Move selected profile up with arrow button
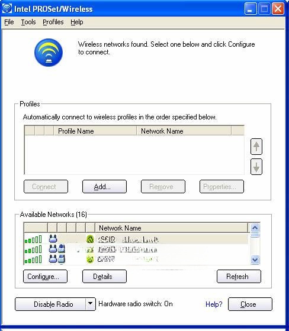289x331 pixels. (256, 147)
